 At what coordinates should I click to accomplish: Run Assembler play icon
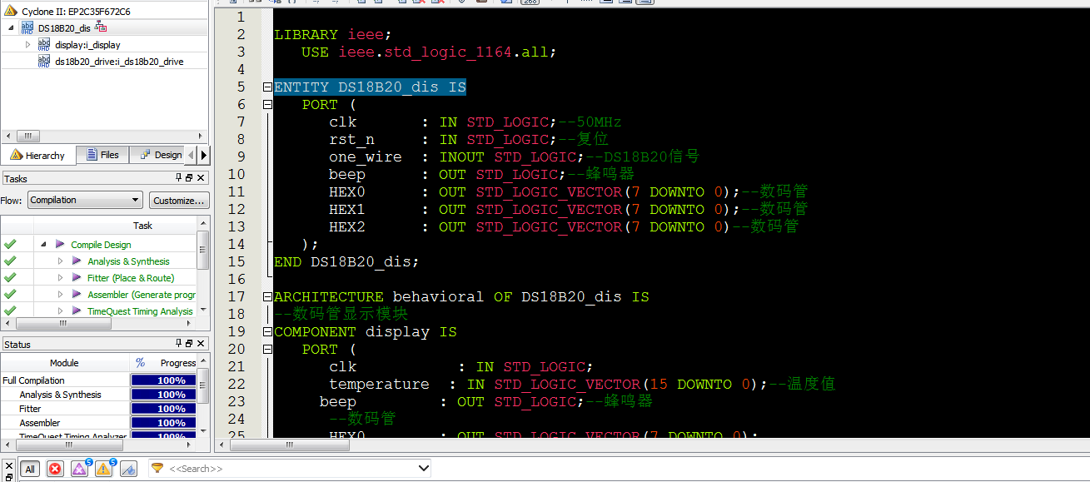[77, 295]
